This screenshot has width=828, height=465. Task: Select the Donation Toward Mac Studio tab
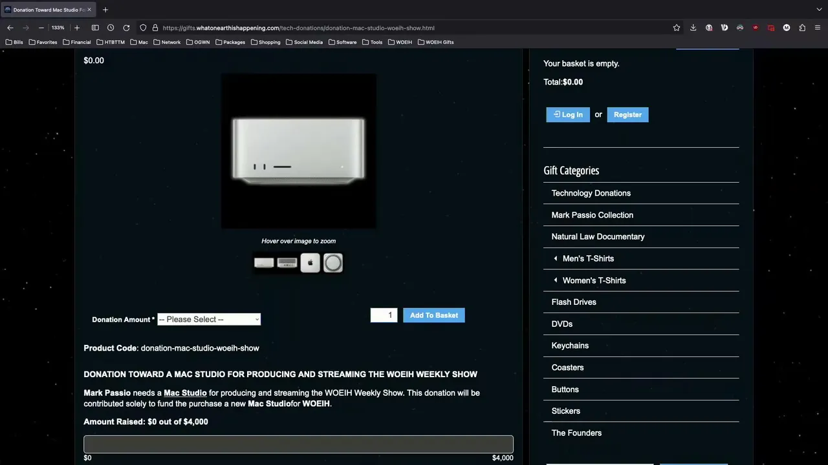(49, 10)
